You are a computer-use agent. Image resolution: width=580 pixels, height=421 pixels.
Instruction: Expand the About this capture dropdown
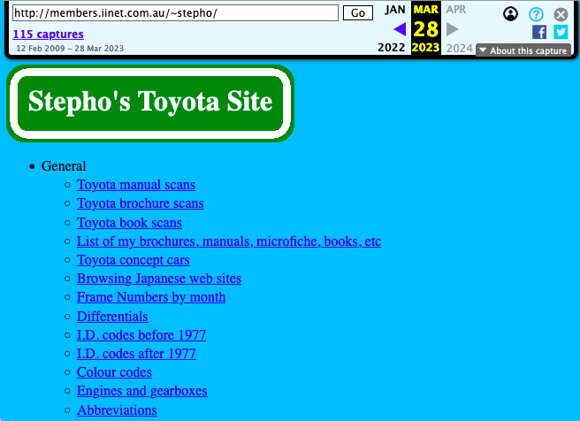523,50
